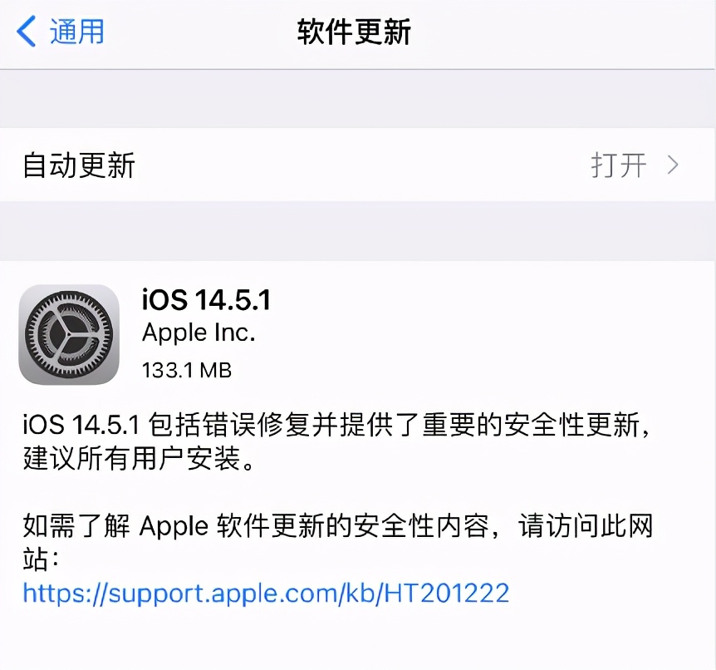Viewport: 716px width, 670px height.
Task: Click the 软件更新 page title
Action: pyautogui.click(x=354, y=32)
